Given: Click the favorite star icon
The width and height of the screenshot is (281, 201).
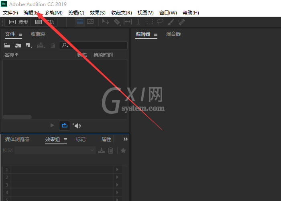Looking at the screenshot, I should pos(123,150).
